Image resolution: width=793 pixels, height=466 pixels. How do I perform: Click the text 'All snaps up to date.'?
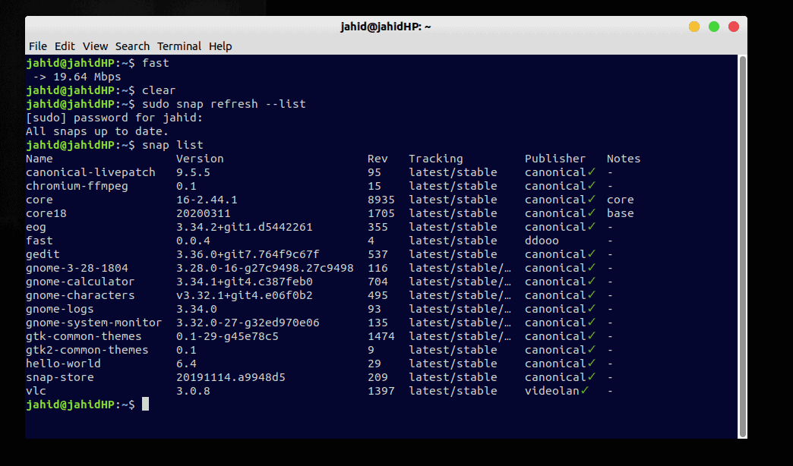click(97, 131)
